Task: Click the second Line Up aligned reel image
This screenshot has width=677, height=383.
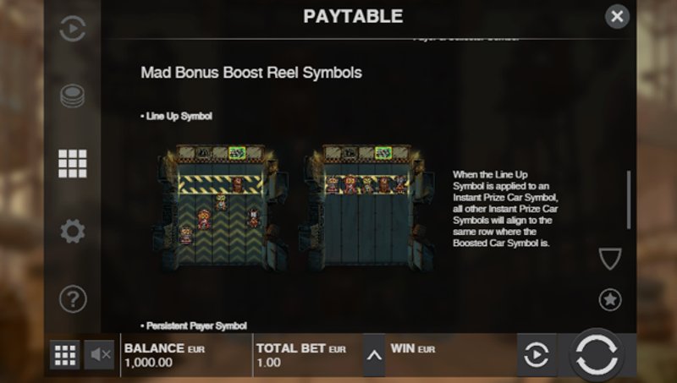Action: point(367,207)
